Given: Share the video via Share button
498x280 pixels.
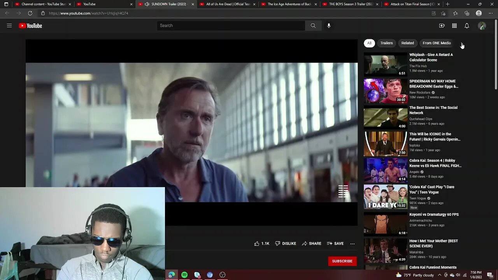Looking at the screenshot, I should [311, 243].
